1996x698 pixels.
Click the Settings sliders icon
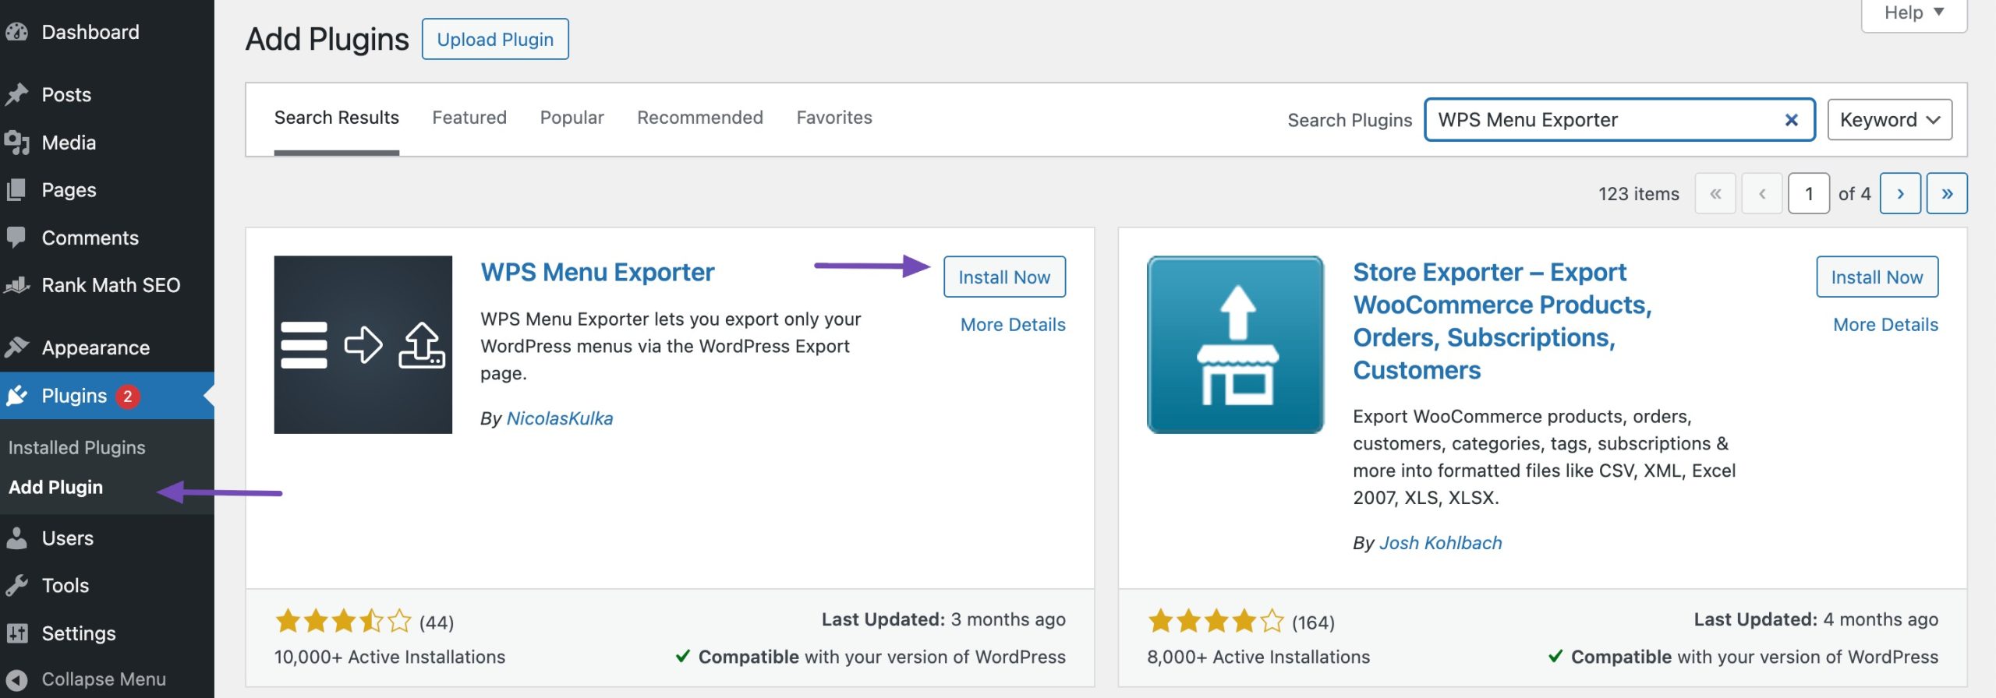pos(16,633)
